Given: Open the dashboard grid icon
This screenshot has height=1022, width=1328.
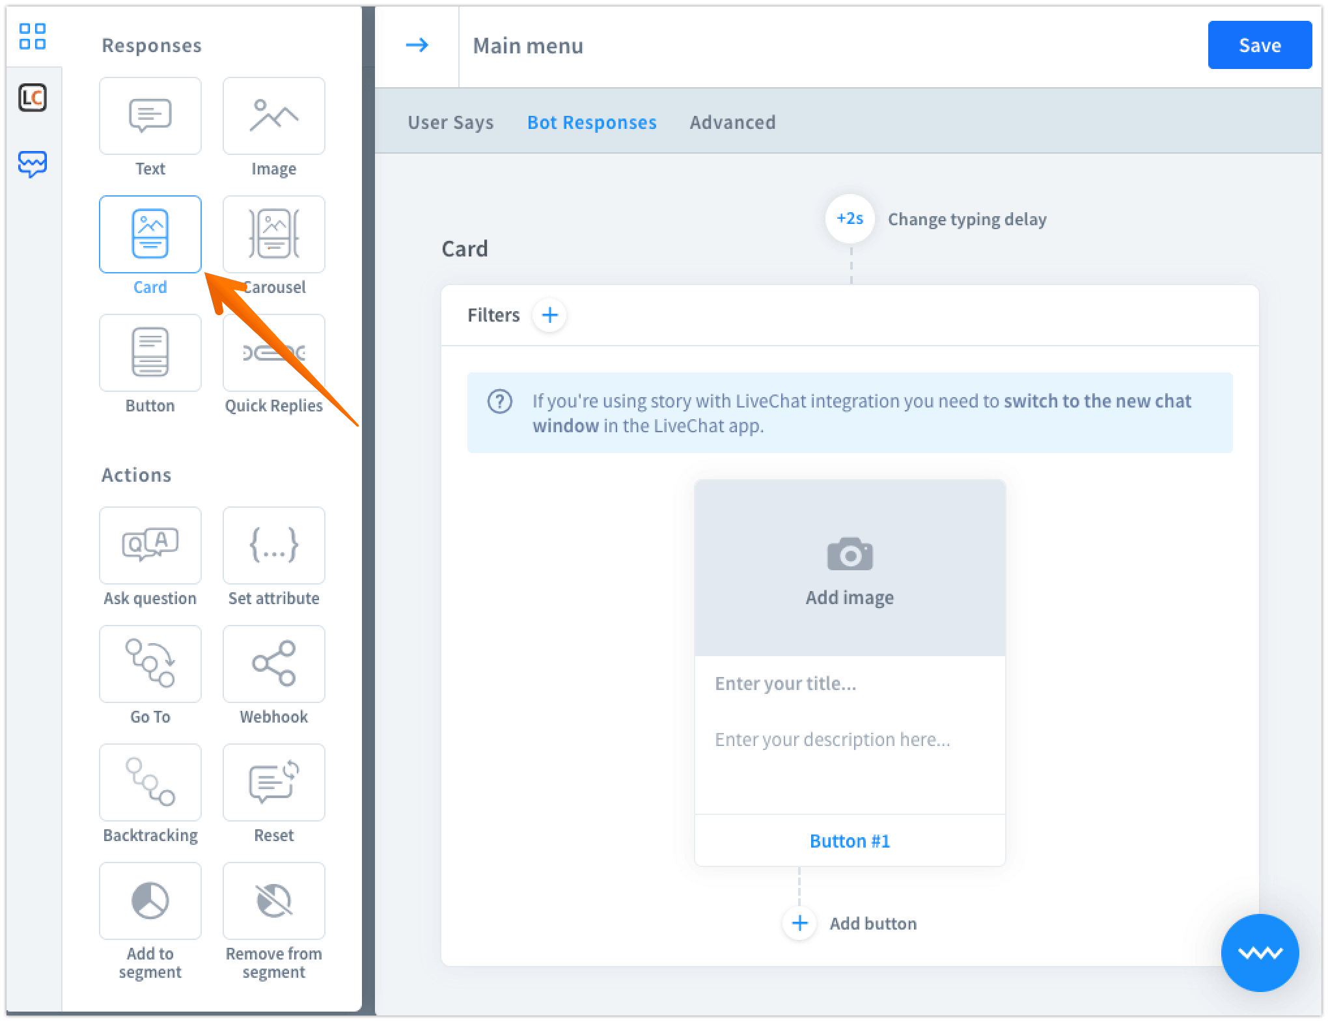Looking at the screenshot, I should click(33, 36).
